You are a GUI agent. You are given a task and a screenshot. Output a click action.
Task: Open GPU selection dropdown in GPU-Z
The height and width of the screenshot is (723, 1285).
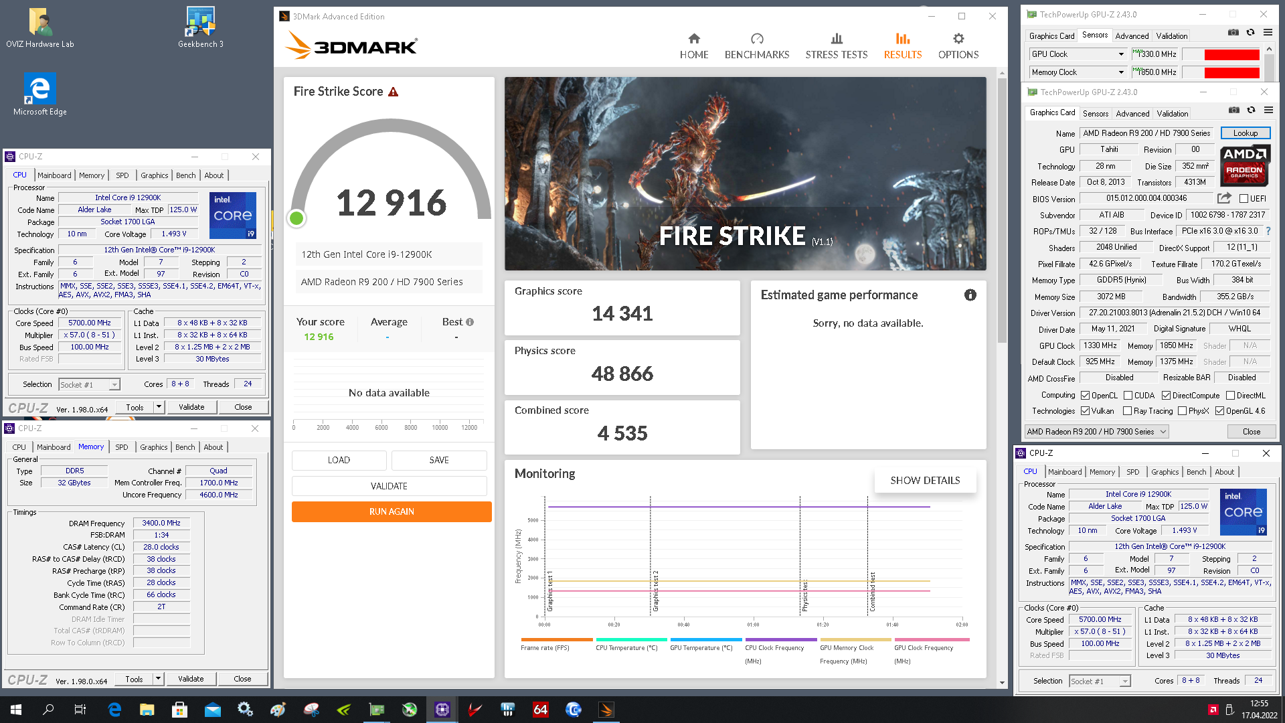[1096, 432]
